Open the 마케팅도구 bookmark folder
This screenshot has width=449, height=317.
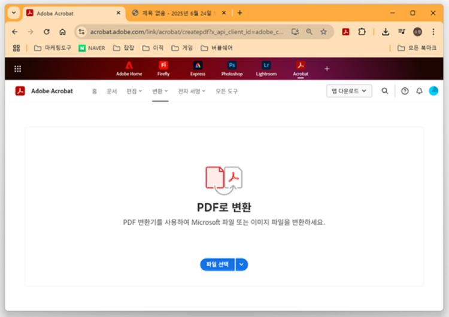[53, 48]
